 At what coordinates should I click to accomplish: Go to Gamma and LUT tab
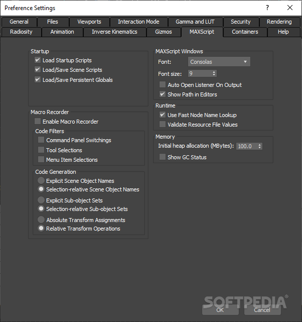click(x=195, y=22)
